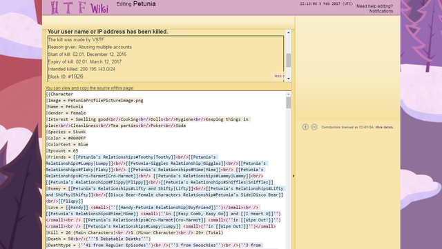
Task: Click the 'Editing Petunia' page title
Action: pos(136,4)
